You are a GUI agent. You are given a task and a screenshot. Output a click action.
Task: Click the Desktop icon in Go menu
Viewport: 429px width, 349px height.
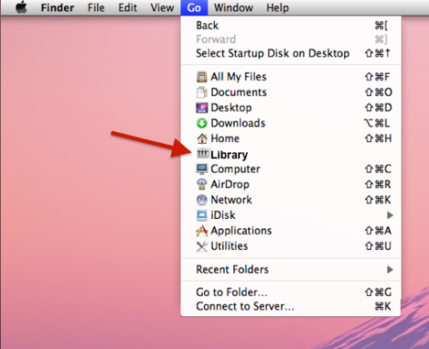202,107
